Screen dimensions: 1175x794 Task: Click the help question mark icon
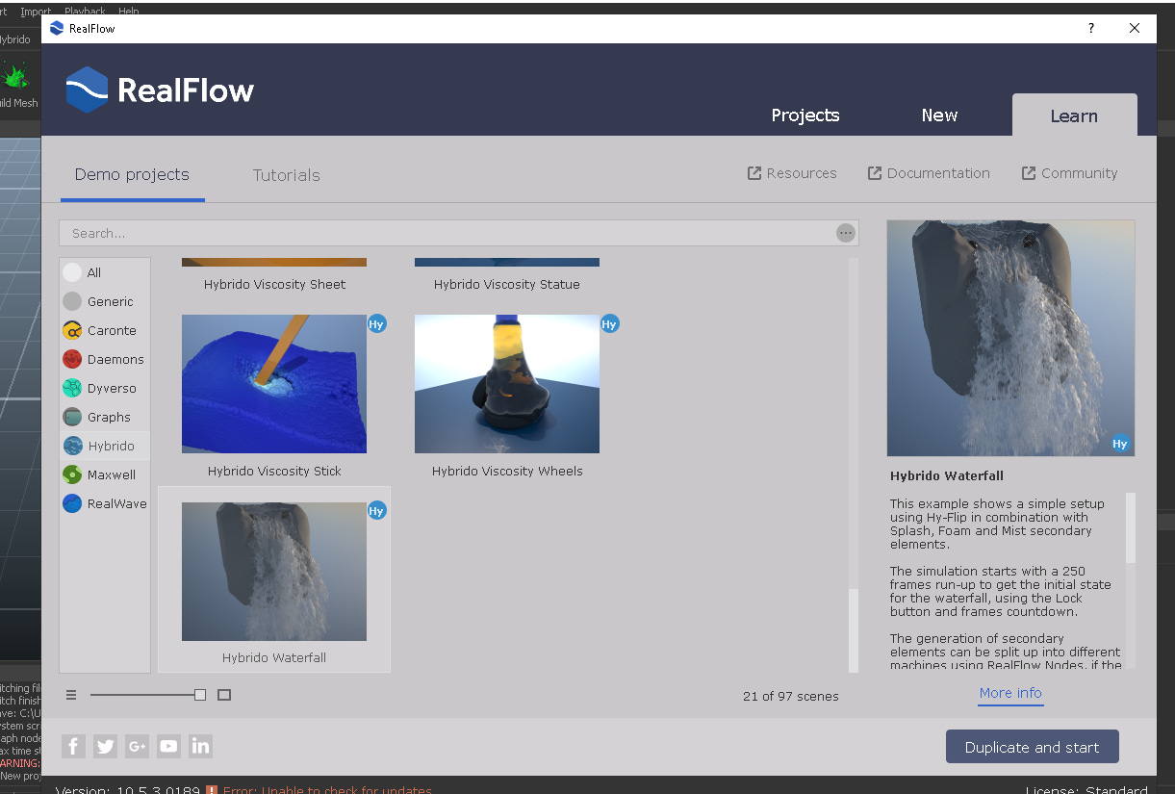point(1090,29)
